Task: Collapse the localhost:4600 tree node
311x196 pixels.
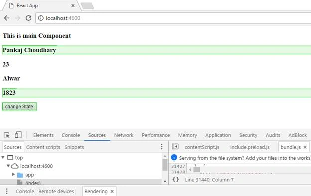Action: (x=8, y=166)
